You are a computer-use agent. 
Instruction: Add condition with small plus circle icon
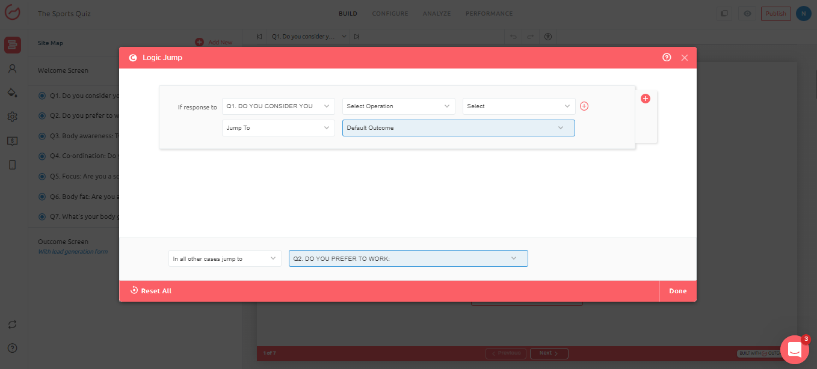pos(584,106)
